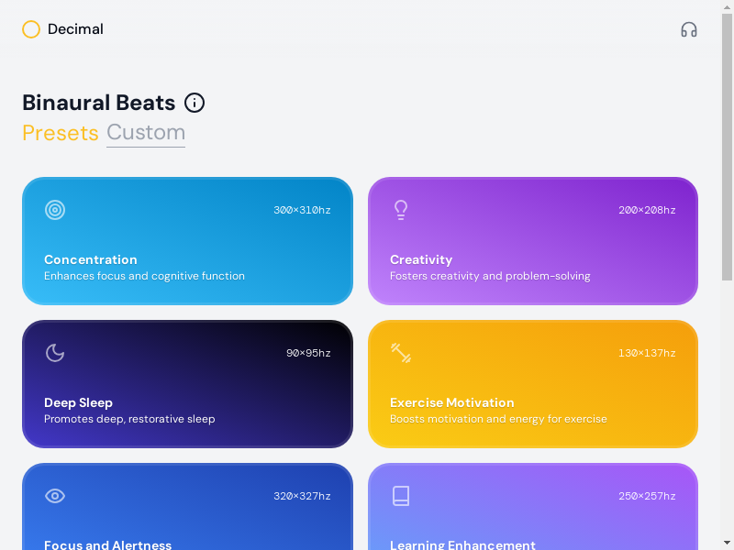Choose the Exercise Motivation preset card
734x550 pixels.
pos(532,384)
